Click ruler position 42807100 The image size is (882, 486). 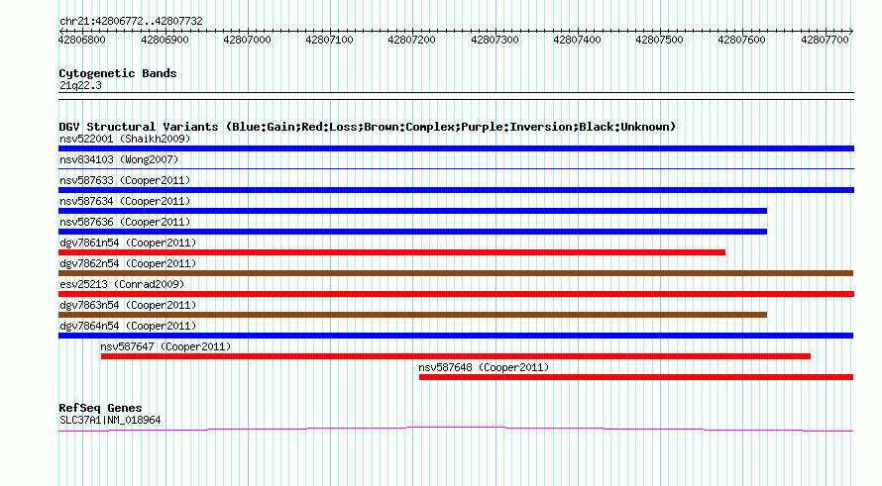(x=330, y=40)
